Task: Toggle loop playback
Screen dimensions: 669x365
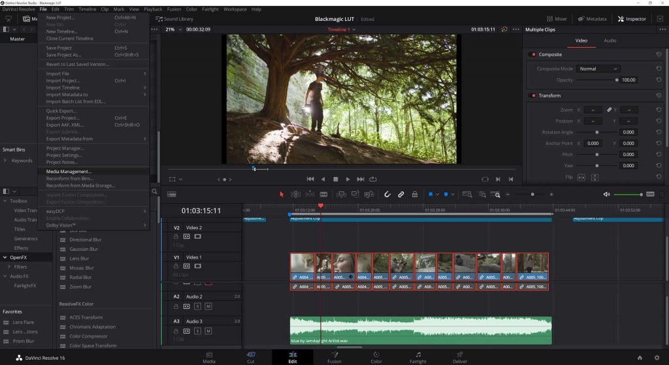Action: pyautogui.click(x=373, y=179)
